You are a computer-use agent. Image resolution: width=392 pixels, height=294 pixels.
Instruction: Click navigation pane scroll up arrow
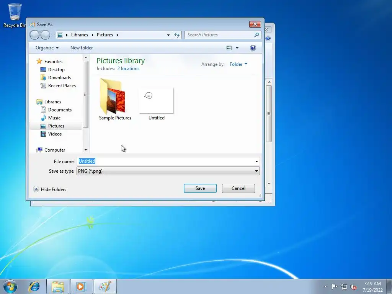(86, 57)
